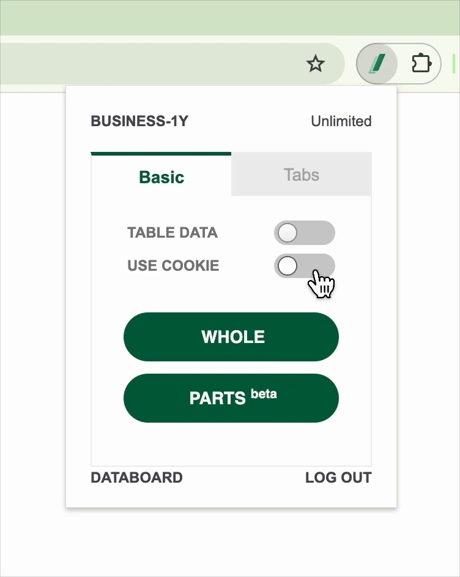Screen dimensions: 460x577
Task: Click the BUSINESS-1Y plan label
Action: click(x=139, y=121)
